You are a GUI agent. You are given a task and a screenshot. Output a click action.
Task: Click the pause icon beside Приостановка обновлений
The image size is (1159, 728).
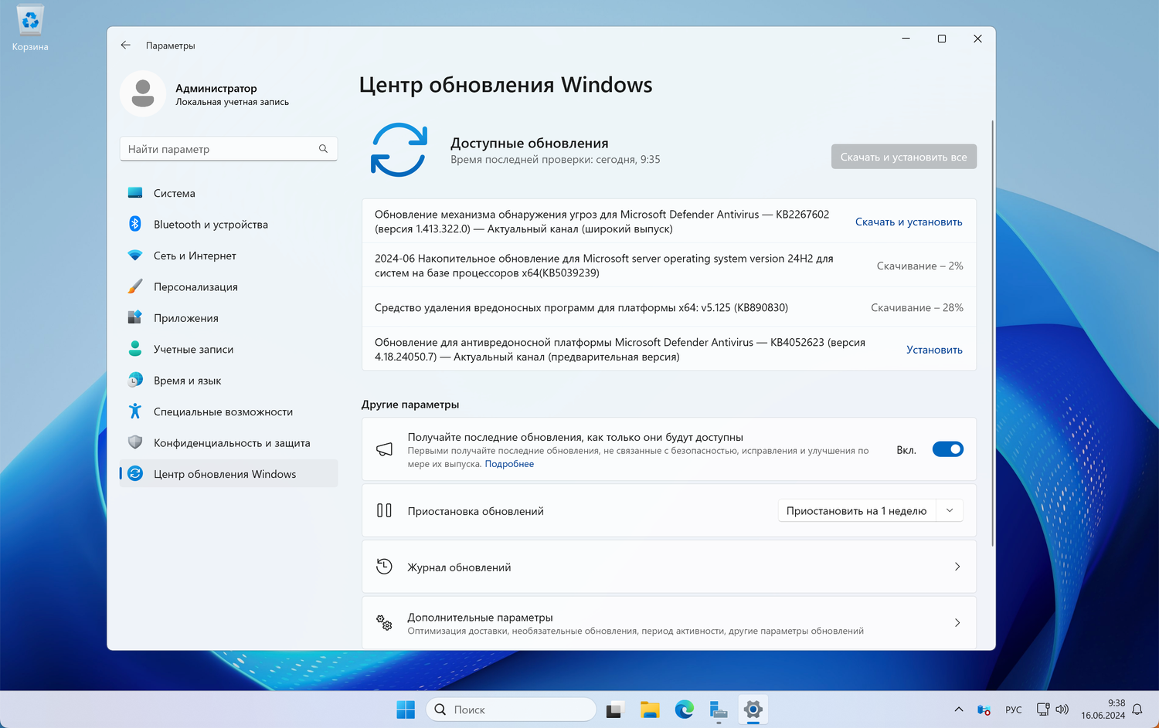click(384, 510)
